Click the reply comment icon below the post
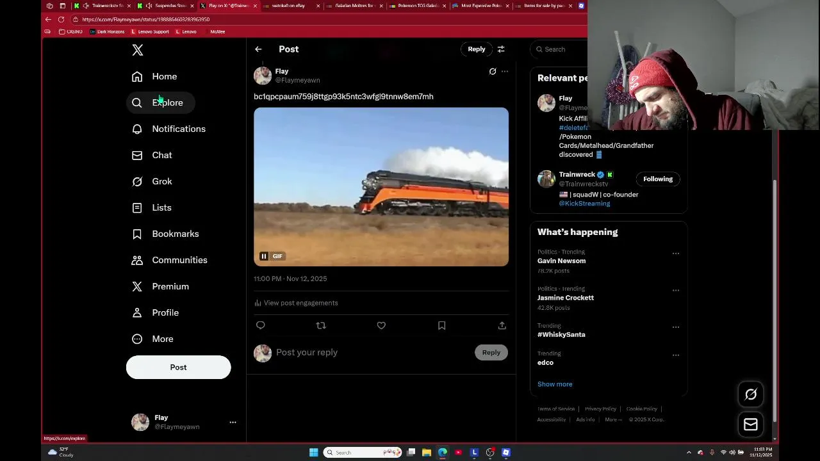The width and height of the screenshot is (820, 461). click(260, 325)
